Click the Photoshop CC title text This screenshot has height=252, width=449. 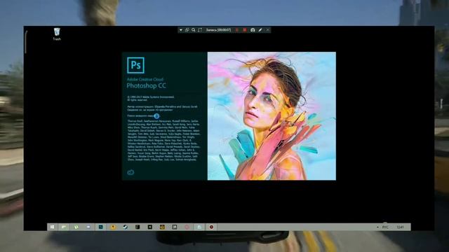147,85
